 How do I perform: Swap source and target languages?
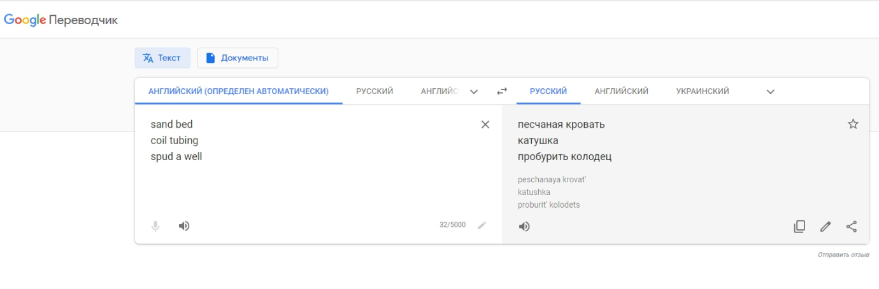[502, 91]
